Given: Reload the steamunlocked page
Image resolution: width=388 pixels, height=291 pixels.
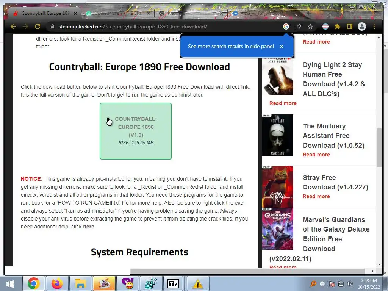Looking at the screenshot, I should tap(38, 27).
